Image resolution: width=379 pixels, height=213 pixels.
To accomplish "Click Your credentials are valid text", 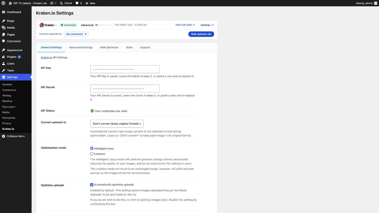I will [111, 111].
